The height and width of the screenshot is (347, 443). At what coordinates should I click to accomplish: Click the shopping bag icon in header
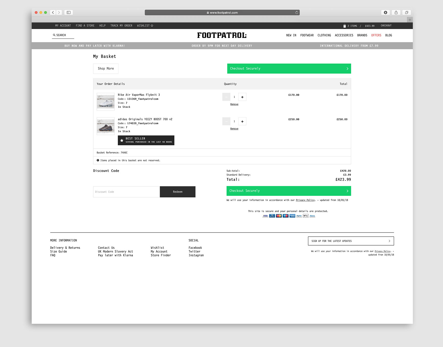pos(344,26)
